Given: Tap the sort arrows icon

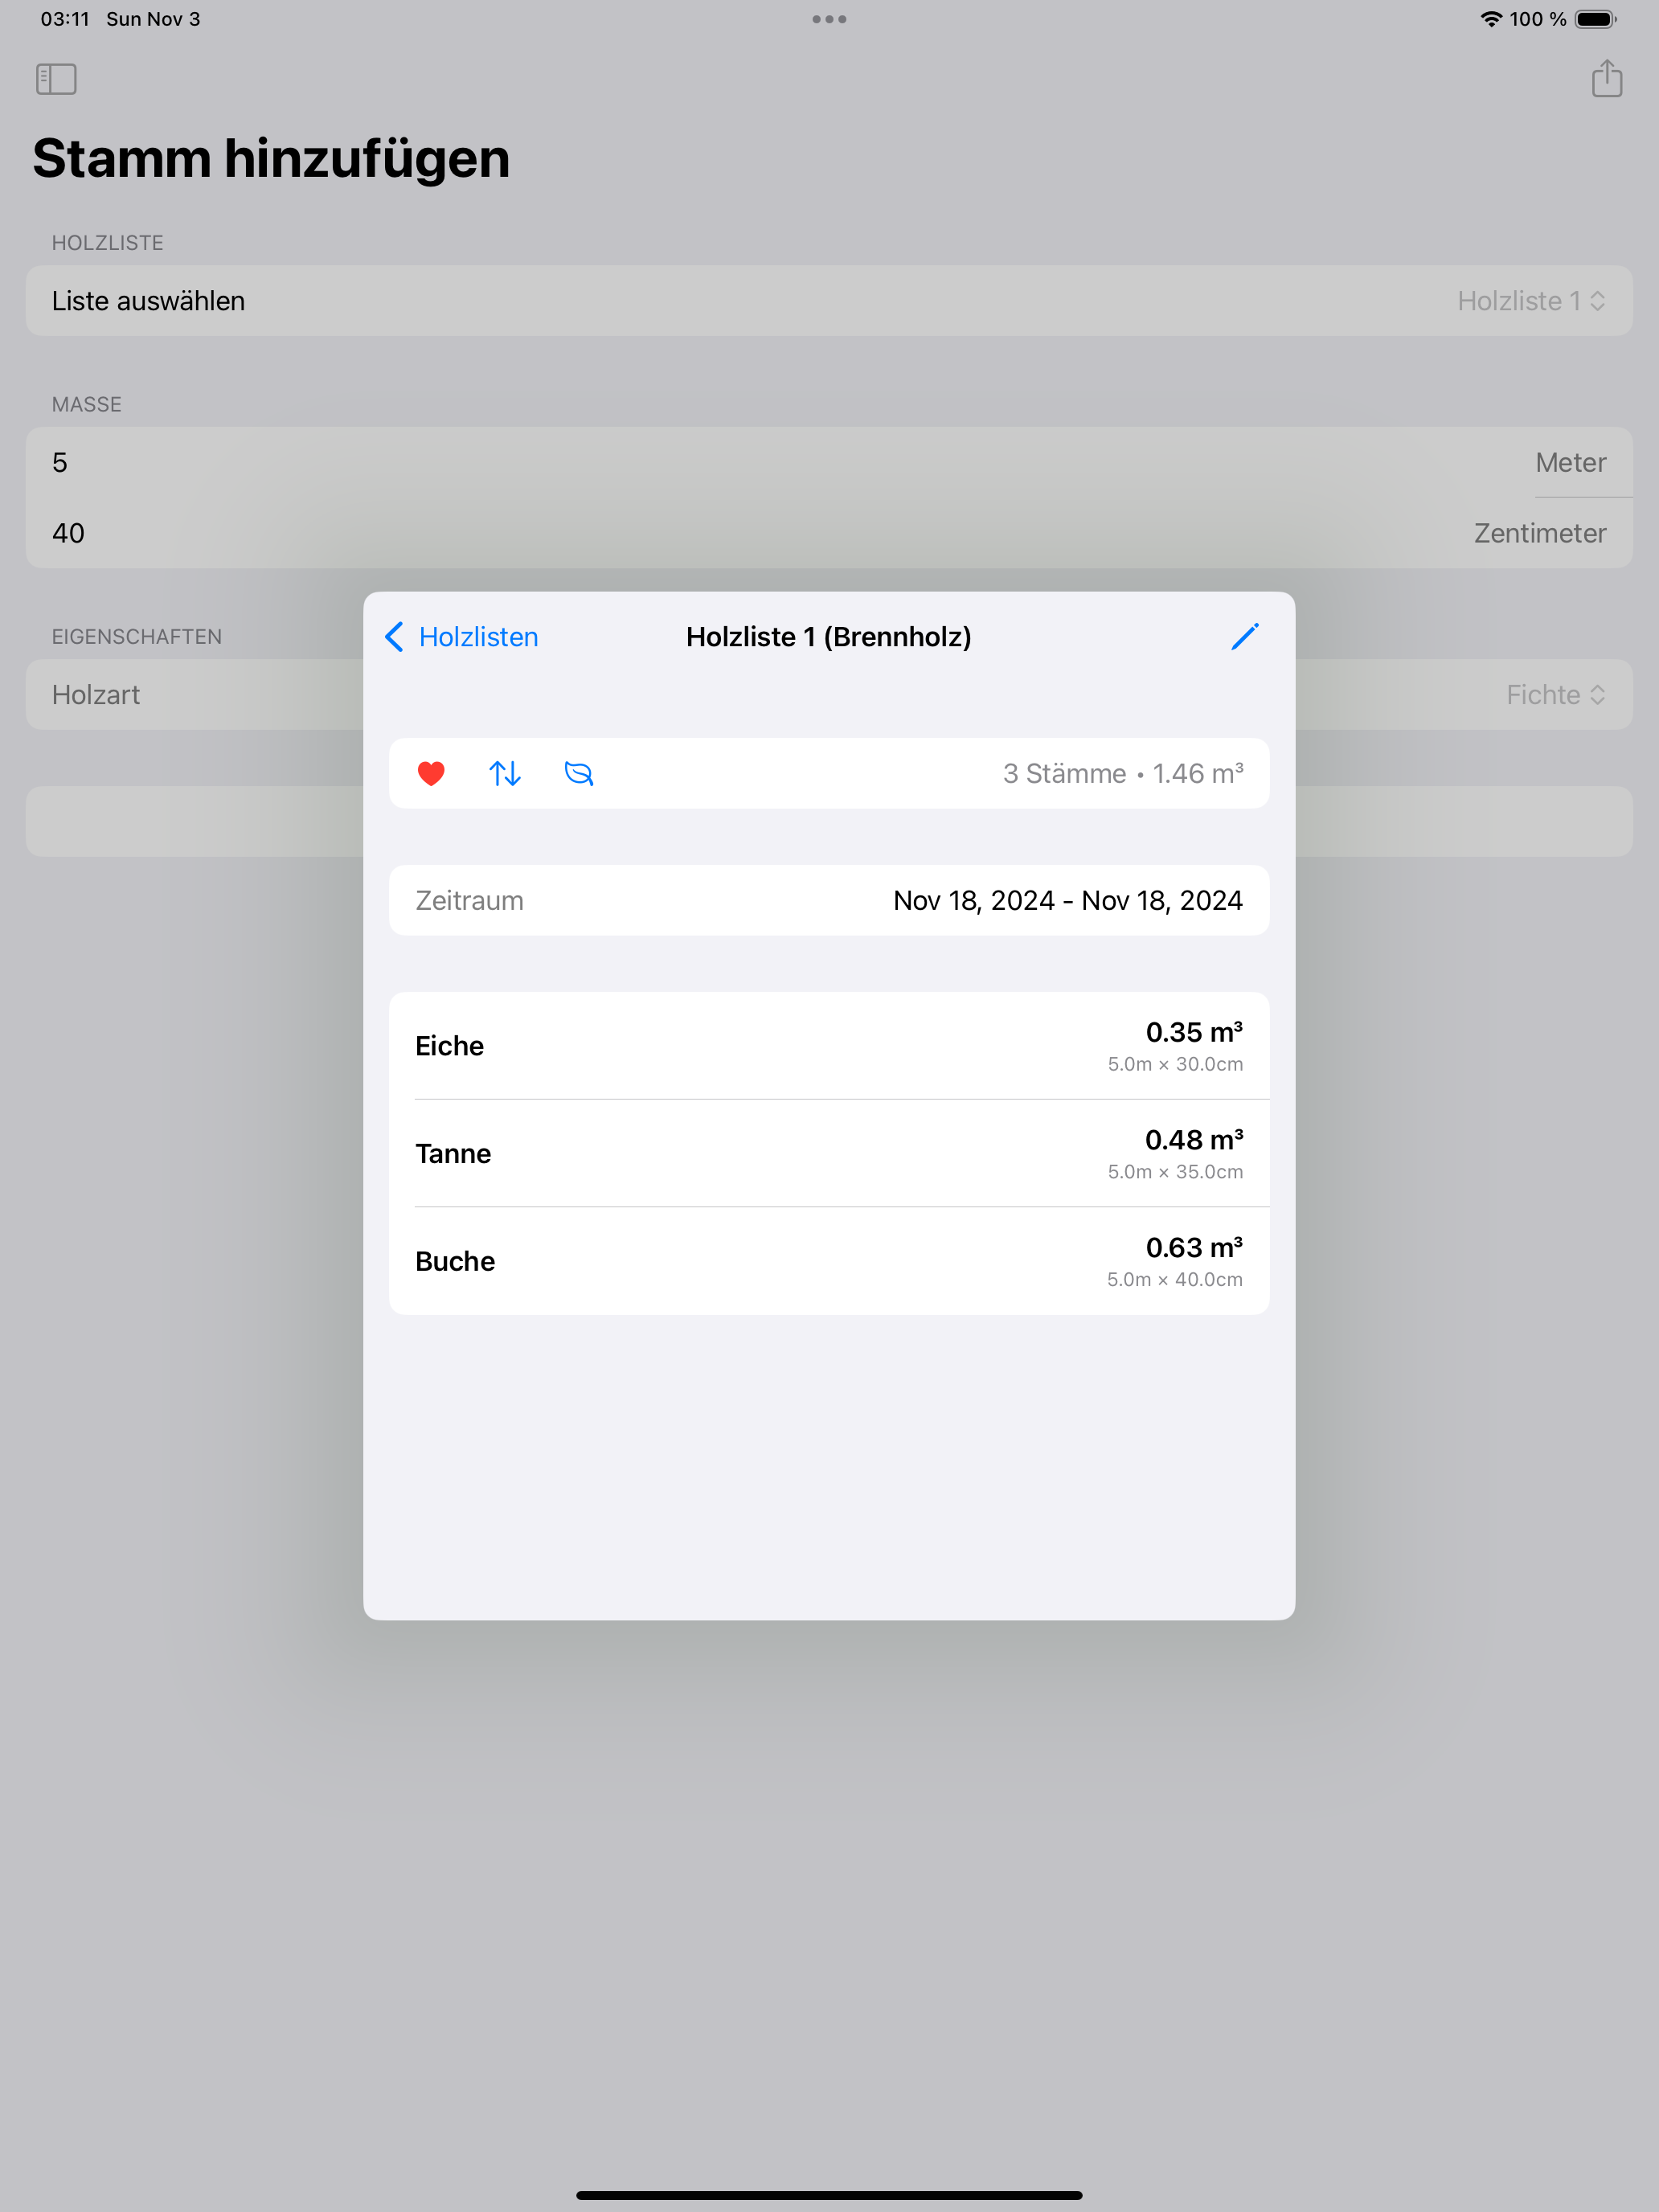Looking at the screenshot, I should point(505,773).
